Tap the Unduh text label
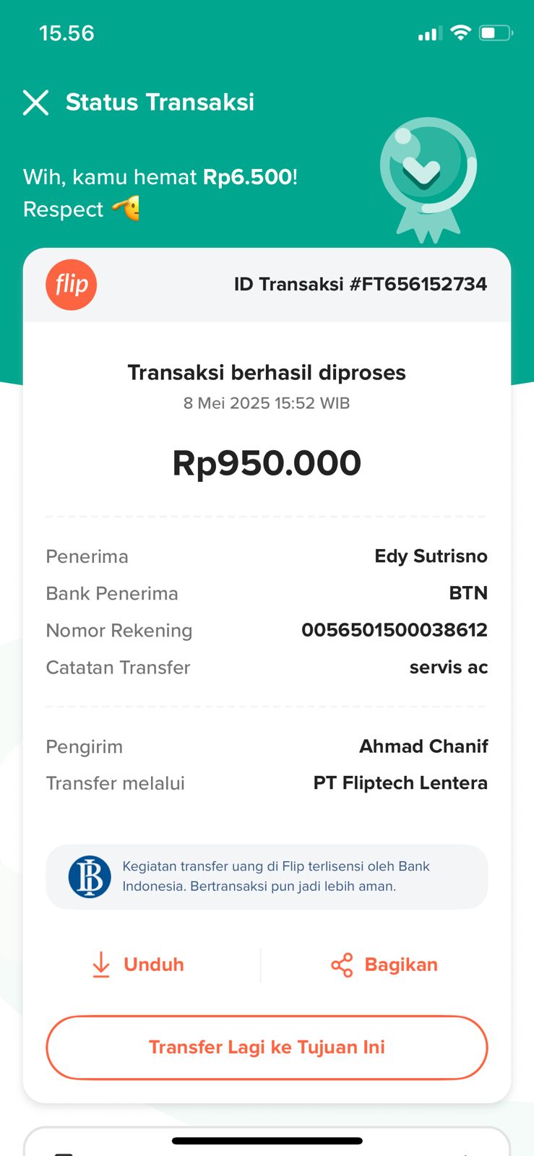This screenshot has height=1156, width=534. [x=154, y=965]
